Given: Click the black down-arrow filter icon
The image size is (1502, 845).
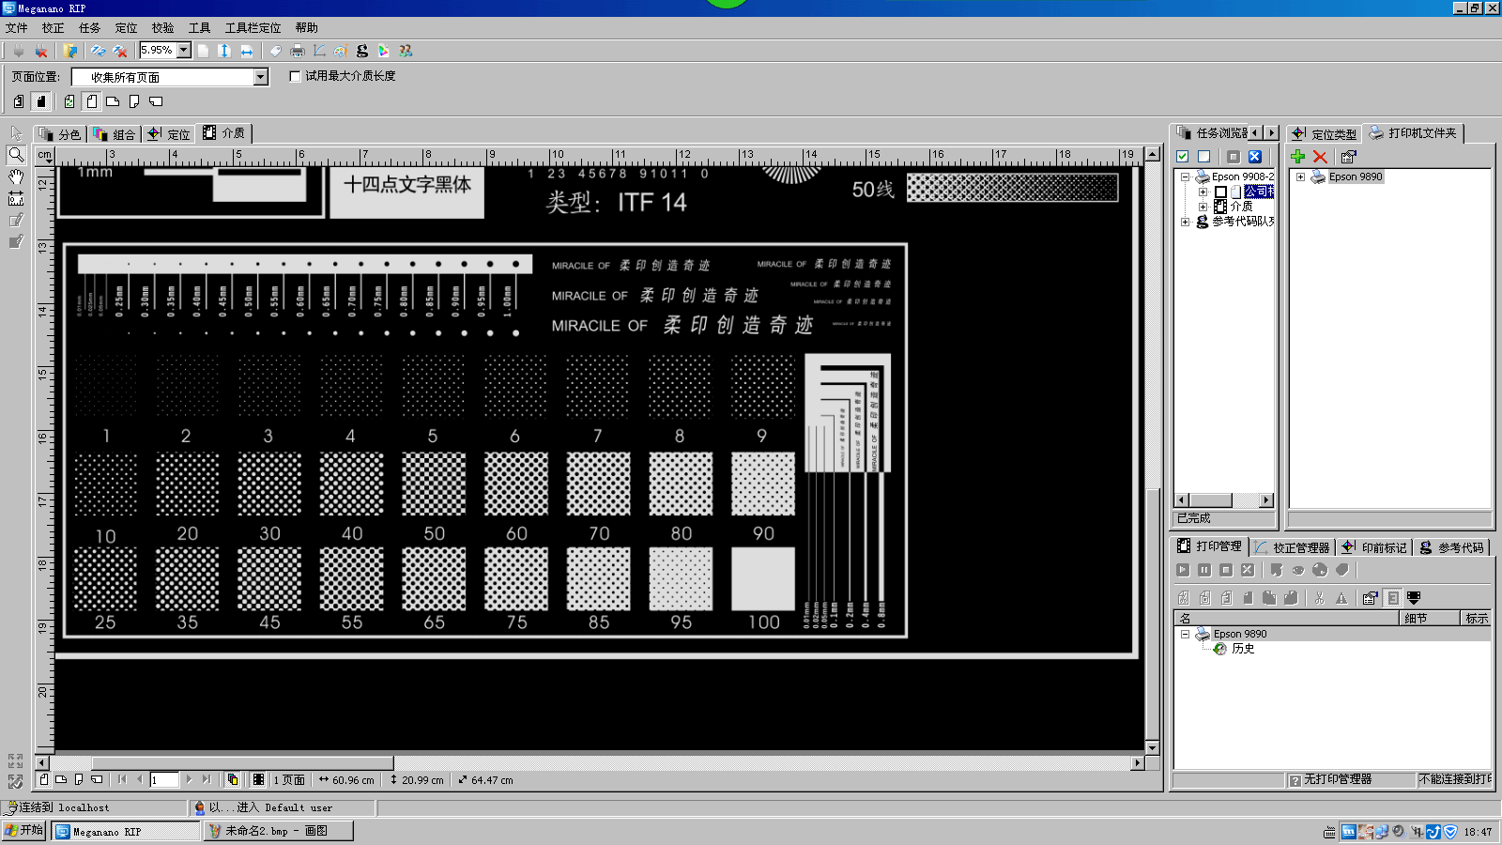Looking at the screenshot, I should 1414,597.
